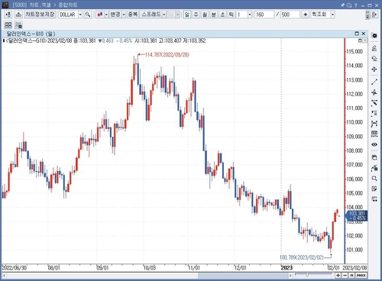Viewport: 382px width, 281px height.
Task: Expand the candlestick chart type dropdown arrow
Action: pos(106,15)
